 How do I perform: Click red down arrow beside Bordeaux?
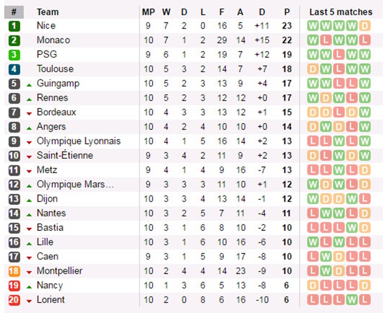pos(29,114)
